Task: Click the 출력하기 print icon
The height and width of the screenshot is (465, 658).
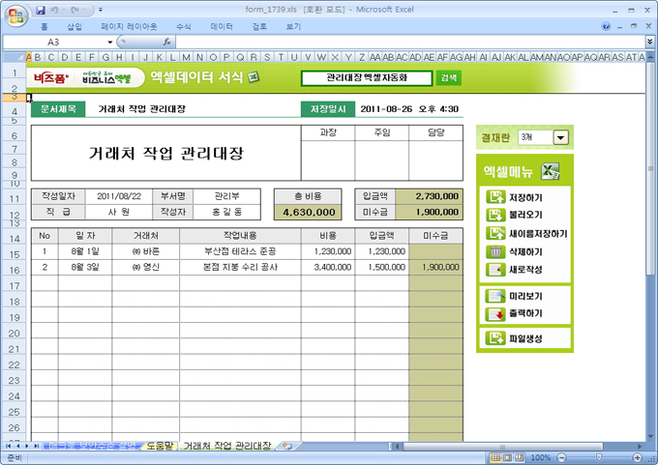Action: pyautogui.click(x=495, y=314)
